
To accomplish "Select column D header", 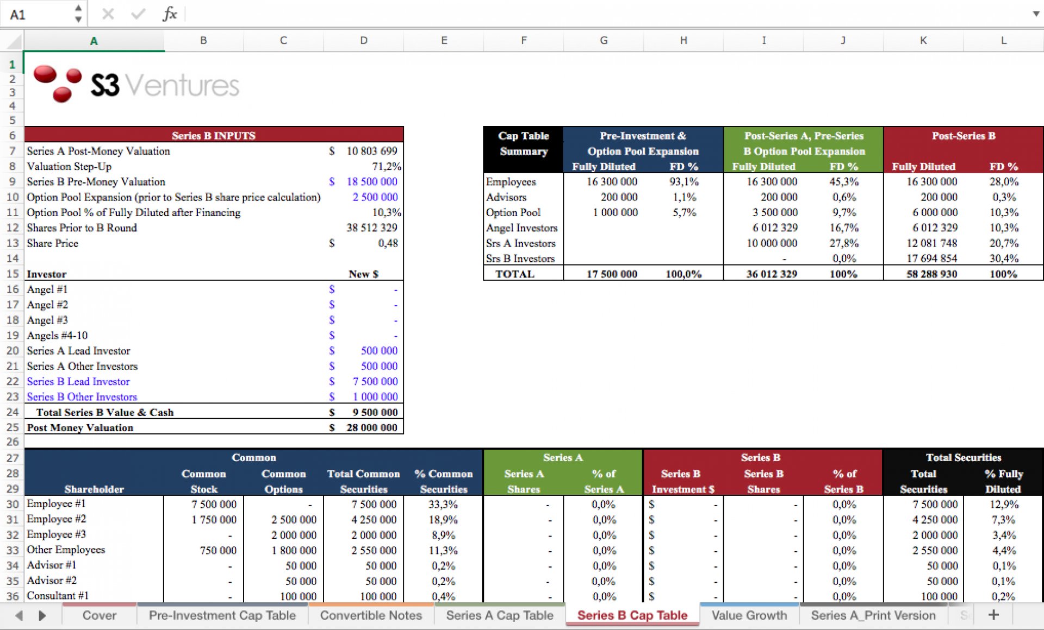I will (x=364, y=41).
